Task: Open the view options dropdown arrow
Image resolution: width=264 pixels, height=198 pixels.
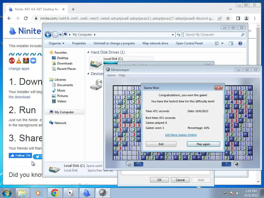Action: click(222, 43)
